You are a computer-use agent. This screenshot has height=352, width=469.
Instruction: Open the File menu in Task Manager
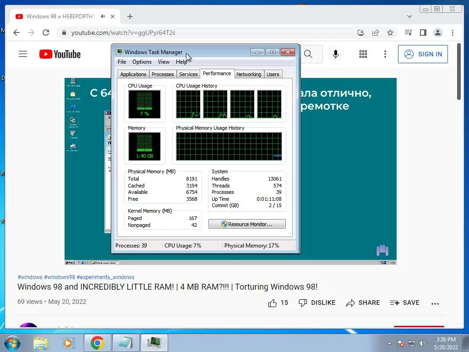coord(122,62)
